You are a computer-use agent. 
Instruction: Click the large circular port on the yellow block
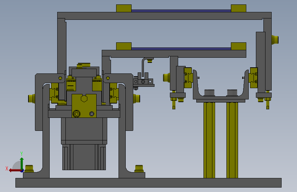tap(76, 114)
